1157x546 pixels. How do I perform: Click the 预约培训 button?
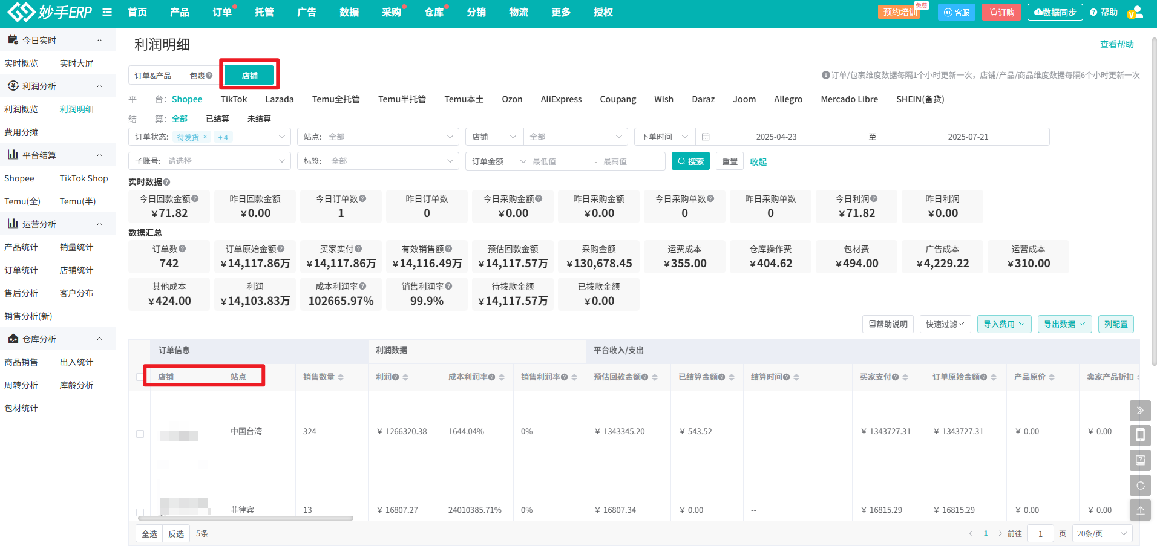click(899, 12)
